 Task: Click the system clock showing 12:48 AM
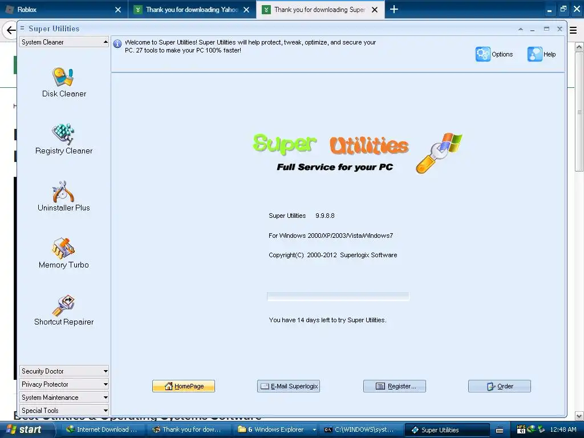click(563, 430)
